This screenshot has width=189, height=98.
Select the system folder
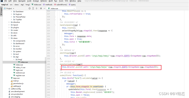point(17,51)
